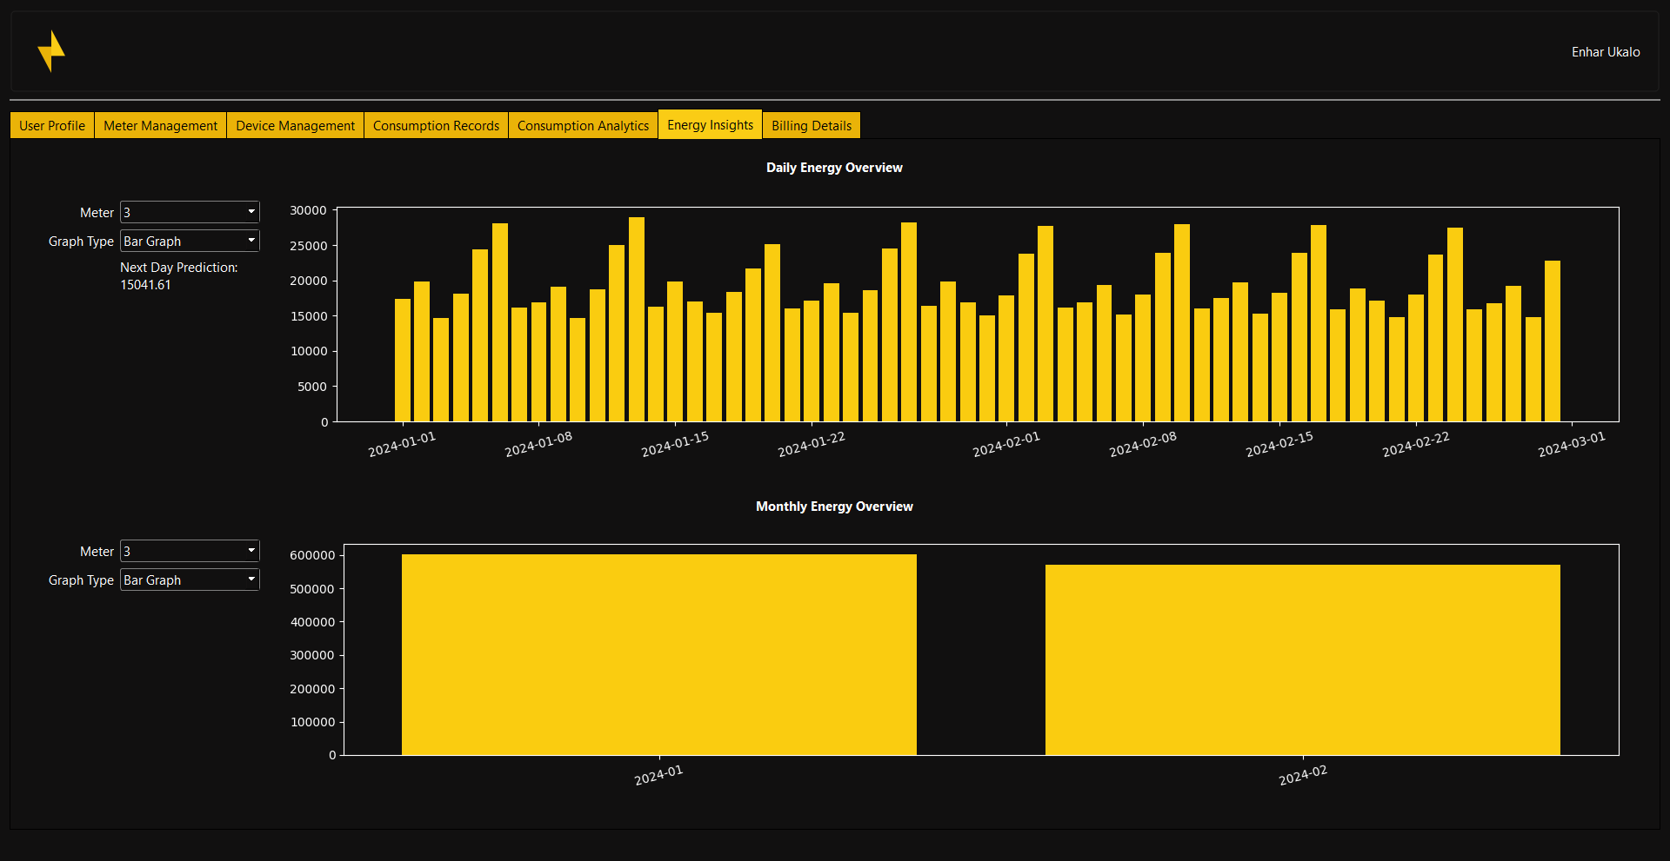Go to the Device Management tab
This screenshot has width=1670, height=861.
295,125
